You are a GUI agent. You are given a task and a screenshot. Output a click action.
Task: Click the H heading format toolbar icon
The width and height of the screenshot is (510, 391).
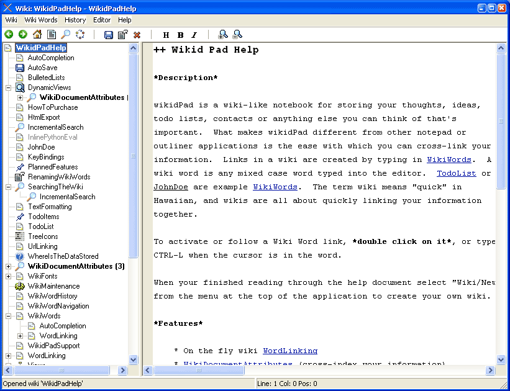[x=166, y=35]
